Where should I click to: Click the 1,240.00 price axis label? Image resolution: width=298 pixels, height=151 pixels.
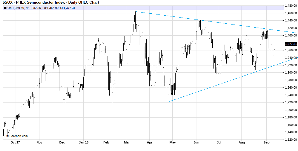click(x=291, y=95)
